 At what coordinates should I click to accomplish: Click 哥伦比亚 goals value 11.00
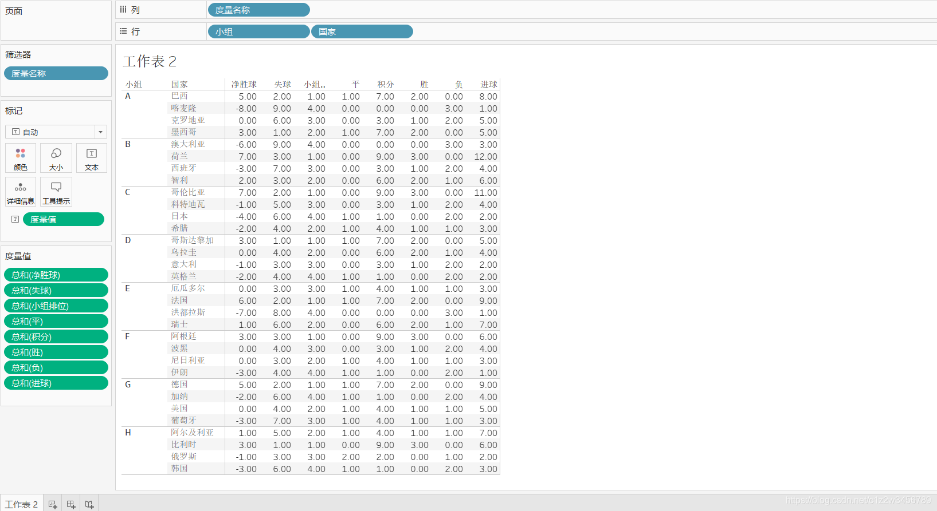click(x=486, y=193)
